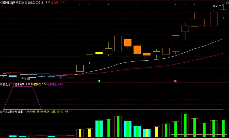Click the 8.48 low price label
229x138 pixels.
point(27,79)
